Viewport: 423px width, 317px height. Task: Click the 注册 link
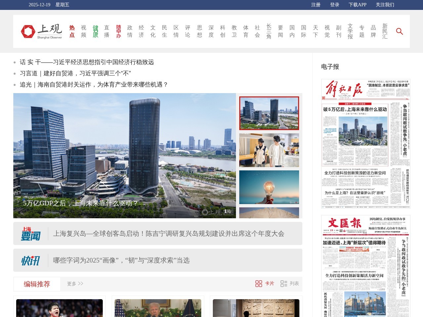coord(316,5)
